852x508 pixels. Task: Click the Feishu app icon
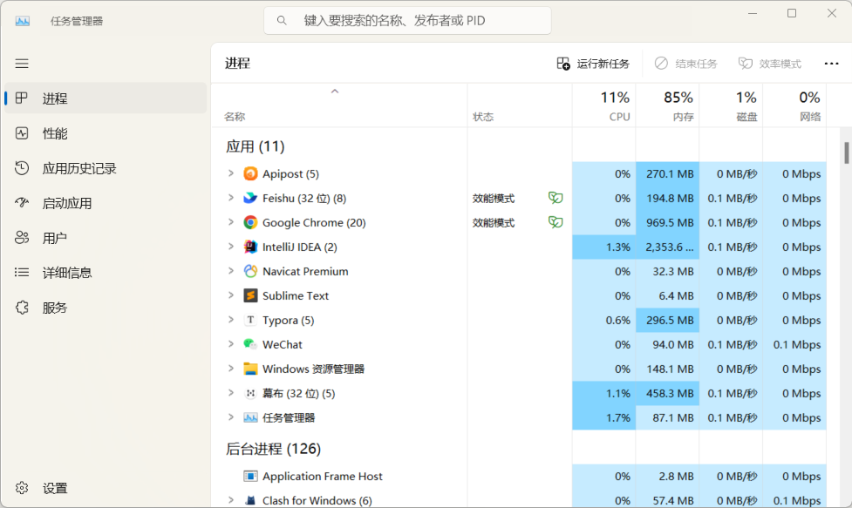(250, 198)
